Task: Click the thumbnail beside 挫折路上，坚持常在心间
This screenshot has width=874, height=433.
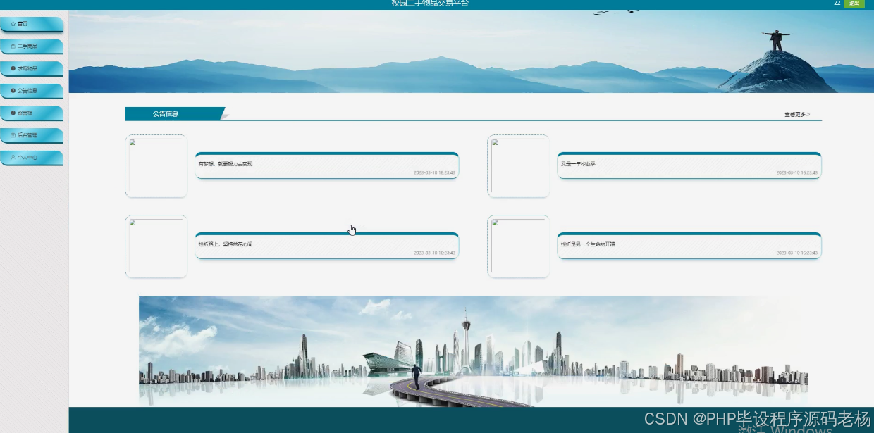Action: coord(156,246)
